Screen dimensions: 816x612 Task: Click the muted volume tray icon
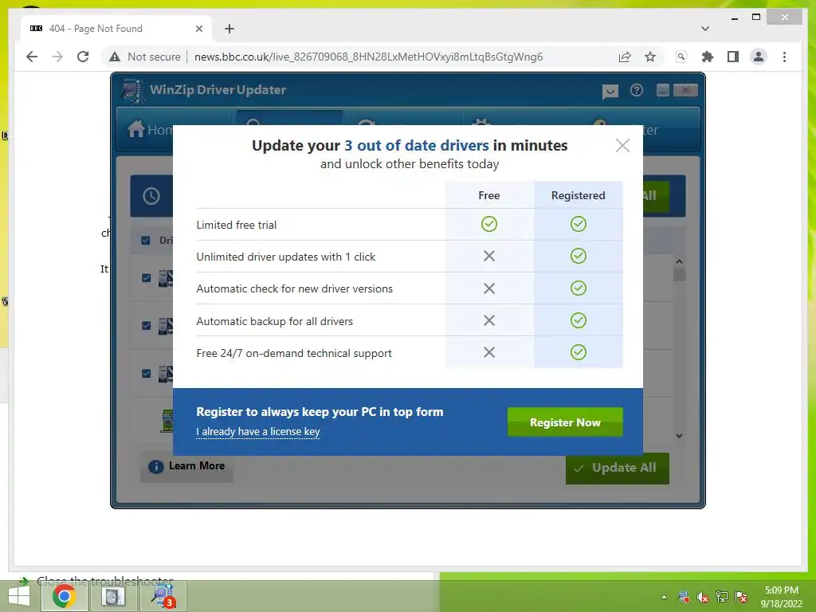pos(703,597)
